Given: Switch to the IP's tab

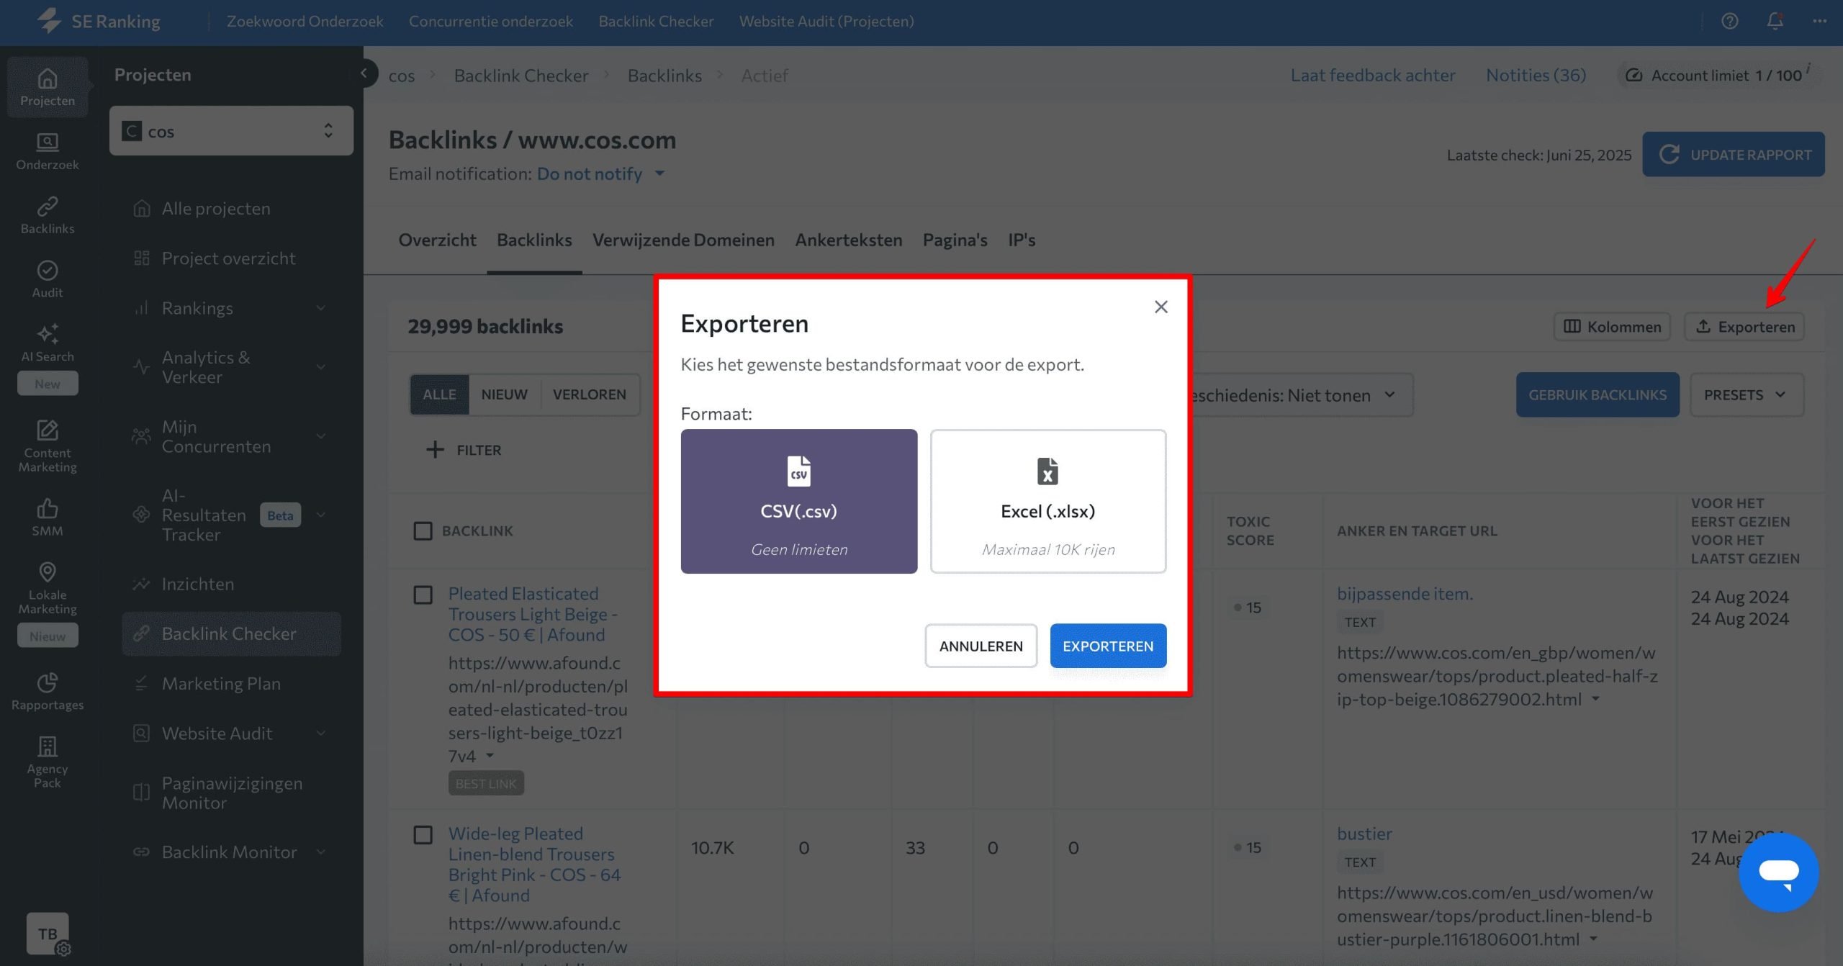Looking at the screenshot, I should point(1022,240).
